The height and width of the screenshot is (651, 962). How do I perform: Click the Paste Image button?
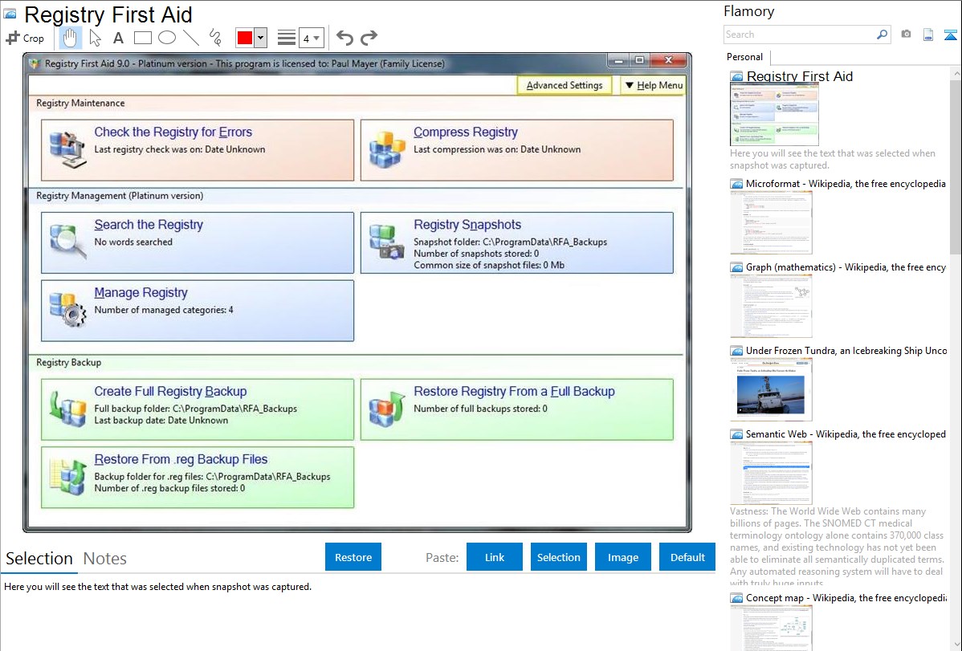(x=622, y=557)
